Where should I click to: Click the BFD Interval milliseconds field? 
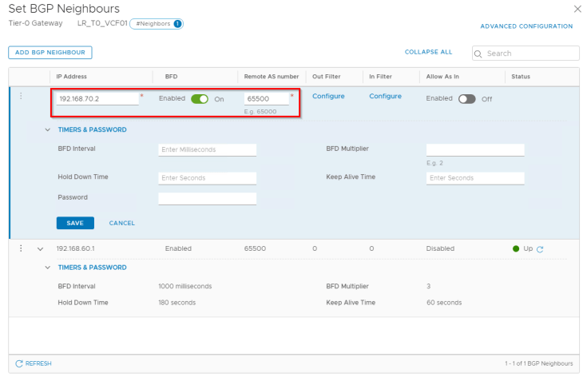(207, 149)
